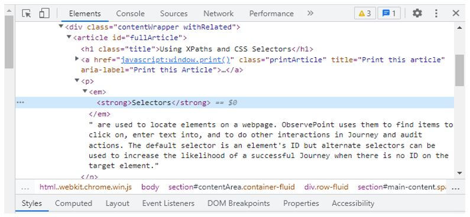Screen dimensions: 470x217
Task: Collapse the div contentWrapper withRelated node
Action: click(x=61, y=27)
